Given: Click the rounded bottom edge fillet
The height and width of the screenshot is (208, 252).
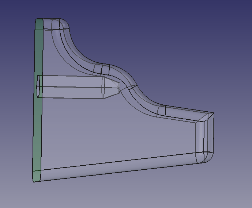Looking at the screenshot, I should (x=119, y=167).
